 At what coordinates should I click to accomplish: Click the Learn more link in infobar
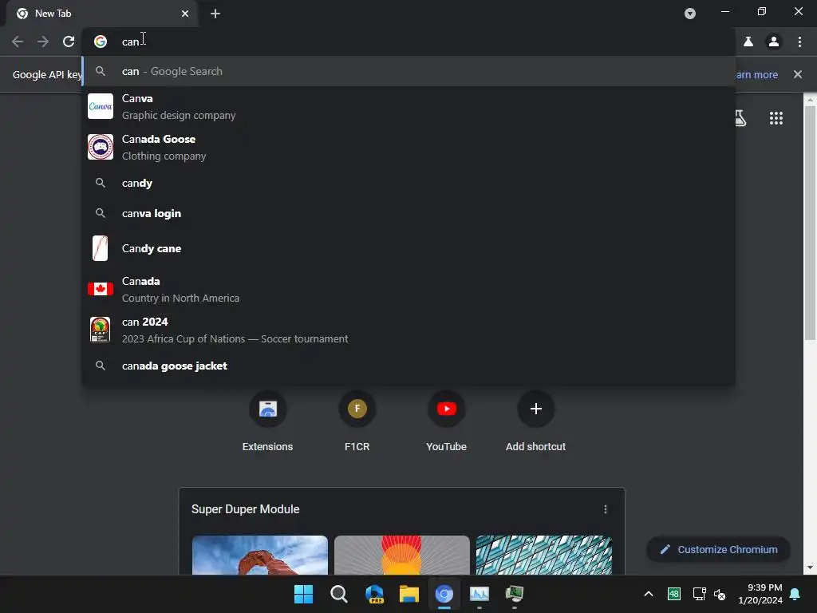(x=756, y=74)
